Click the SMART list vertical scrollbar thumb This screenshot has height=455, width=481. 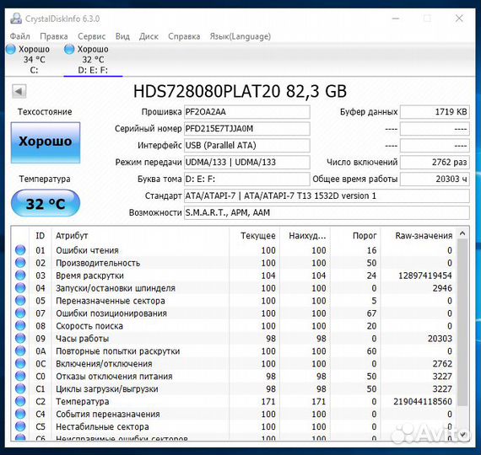(462, 323)
